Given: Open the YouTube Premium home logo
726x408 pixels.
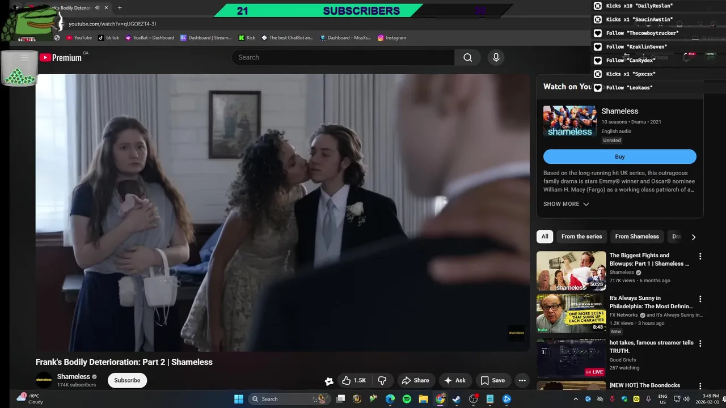Looking at the screenshot, I should [61, 57].
